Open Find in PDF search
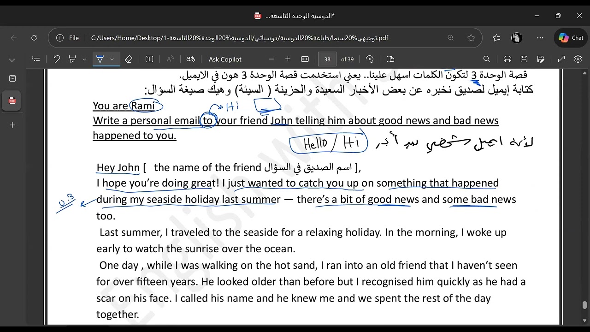 (x=487, y=59)
